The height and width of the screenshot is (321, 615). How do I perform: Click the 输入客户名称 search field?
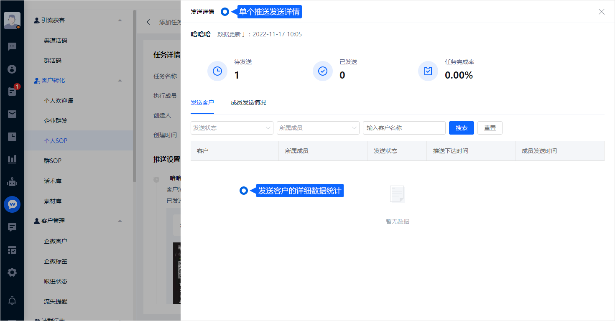pos(404,128)
